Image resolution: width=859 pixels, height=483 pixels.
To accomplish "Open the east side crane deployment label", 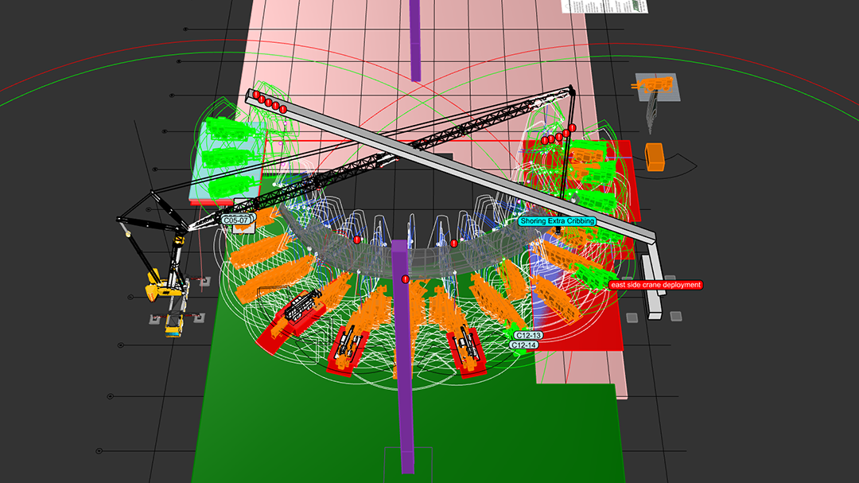I will tap(655, 285).
